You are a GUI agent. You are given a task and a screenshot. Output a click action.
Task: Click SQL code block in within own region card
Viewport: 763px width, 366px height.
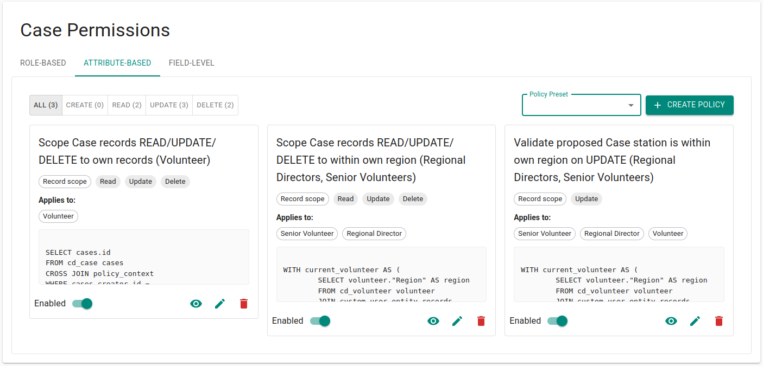click(x=381, y=274)
